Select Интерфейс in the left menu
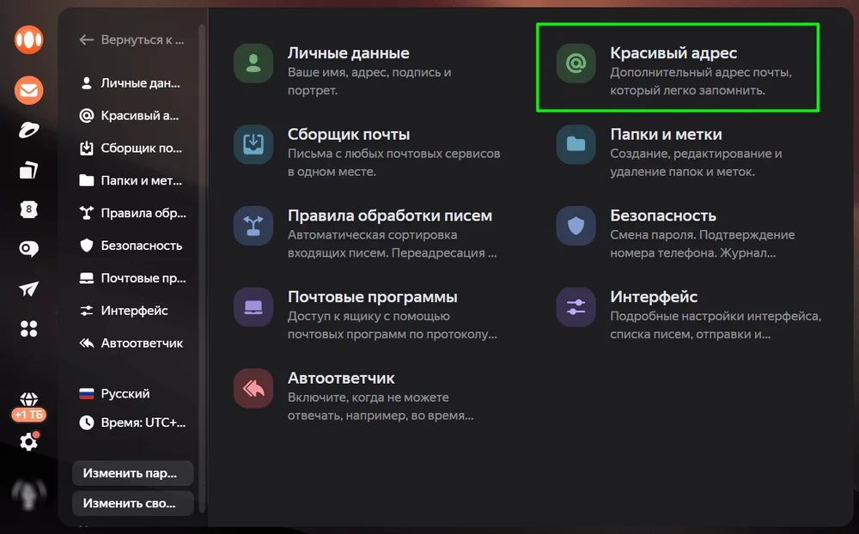This screenshot has height=534, width=859. click(125, 311)
